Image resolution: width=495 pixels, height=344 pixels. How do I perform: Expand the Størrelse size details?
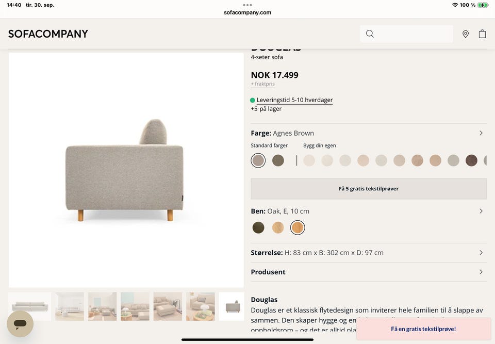[x=481, y=253]
